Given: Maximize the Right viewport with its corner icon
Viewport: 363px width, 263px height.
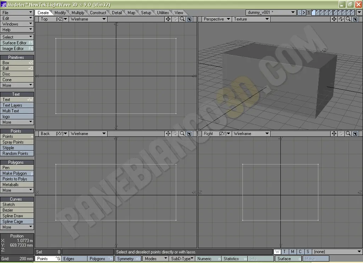Looking at the screenshot, I should tap(355, 134).
